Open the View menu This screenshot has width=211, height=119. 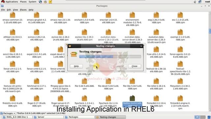coord(15,10)
